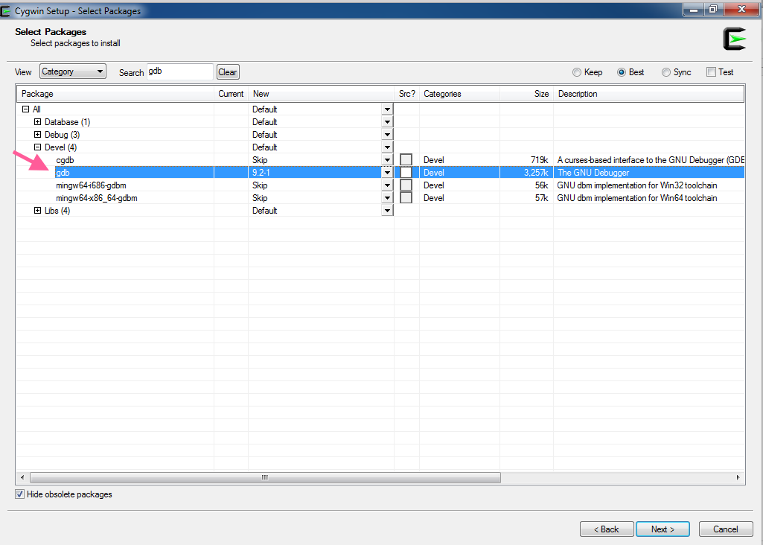The width and height of the screenshot is (763, 545).
Task: Open version dropdown for cgdb package
Action: pos(387,159)
